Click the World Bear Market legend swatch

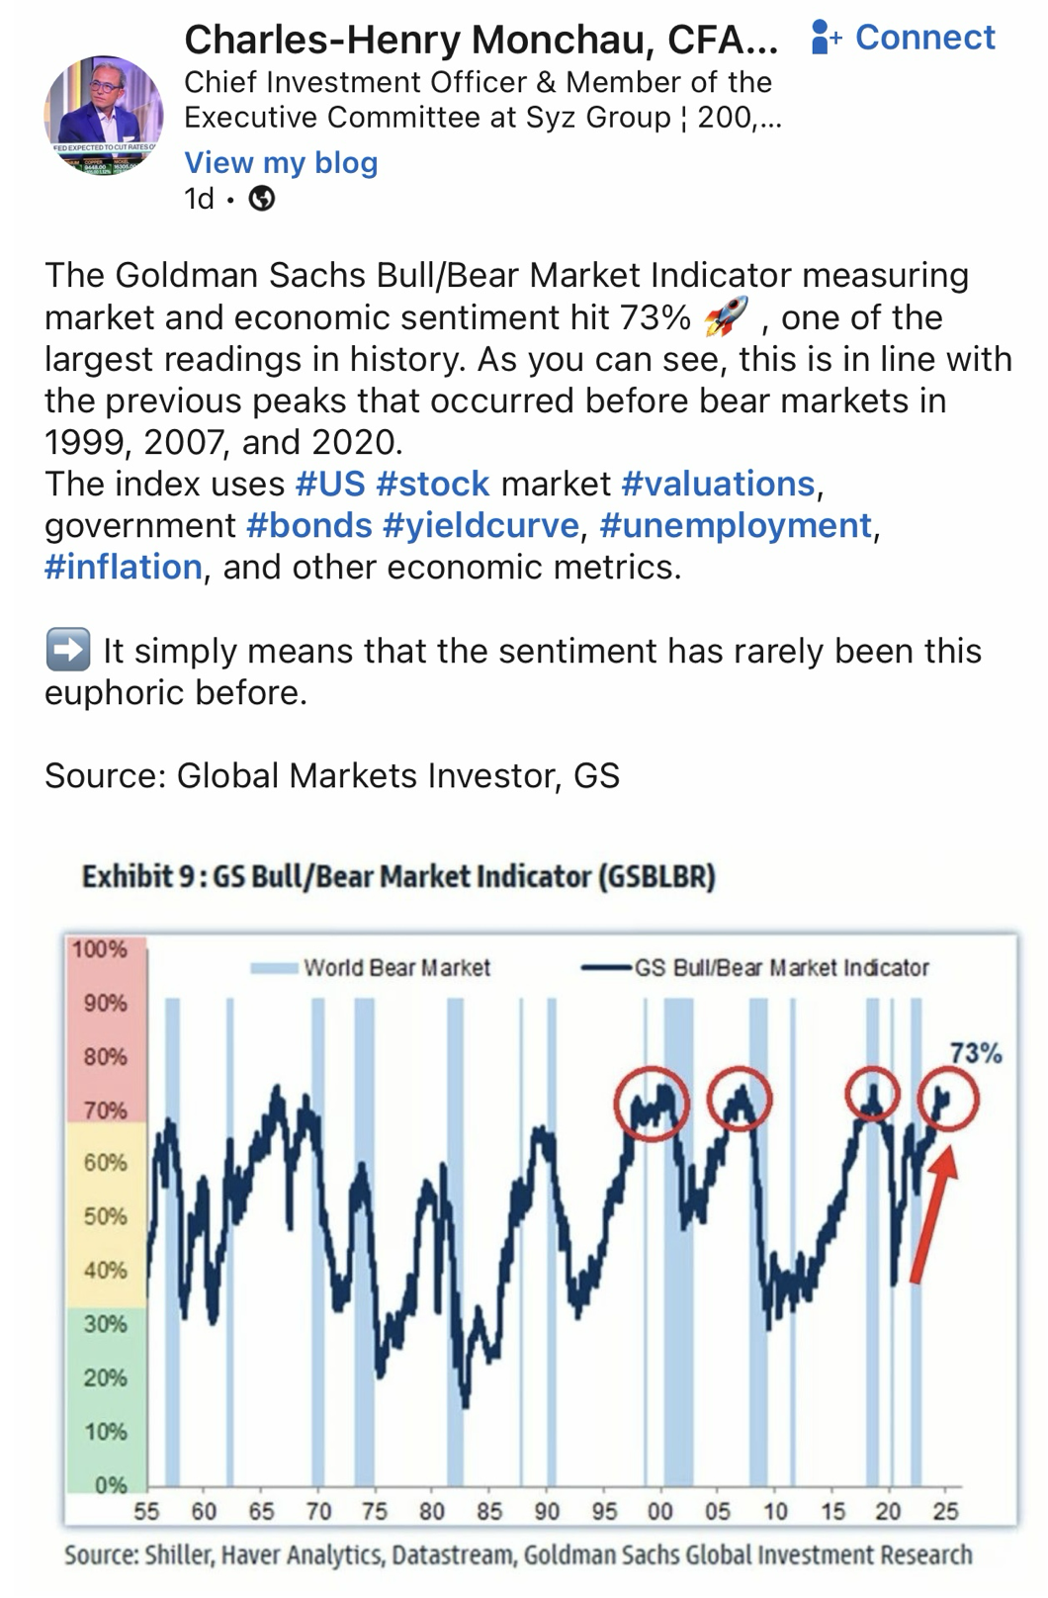pos(276,968)
